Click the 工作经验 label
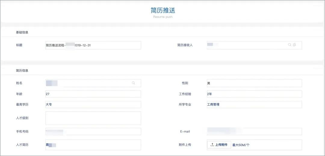This screenshot has width=325, height=156. (185, 94)
